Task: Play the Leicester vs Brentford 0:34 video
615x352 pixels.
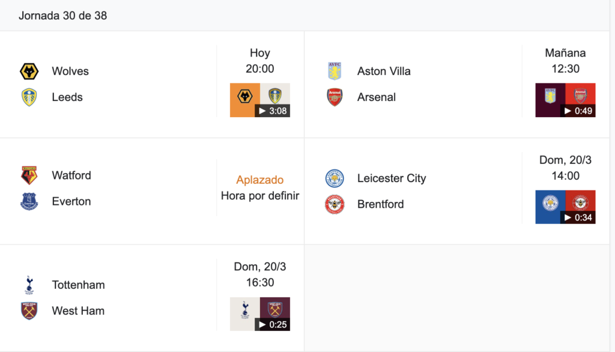Action: click(x=565, y=207)
